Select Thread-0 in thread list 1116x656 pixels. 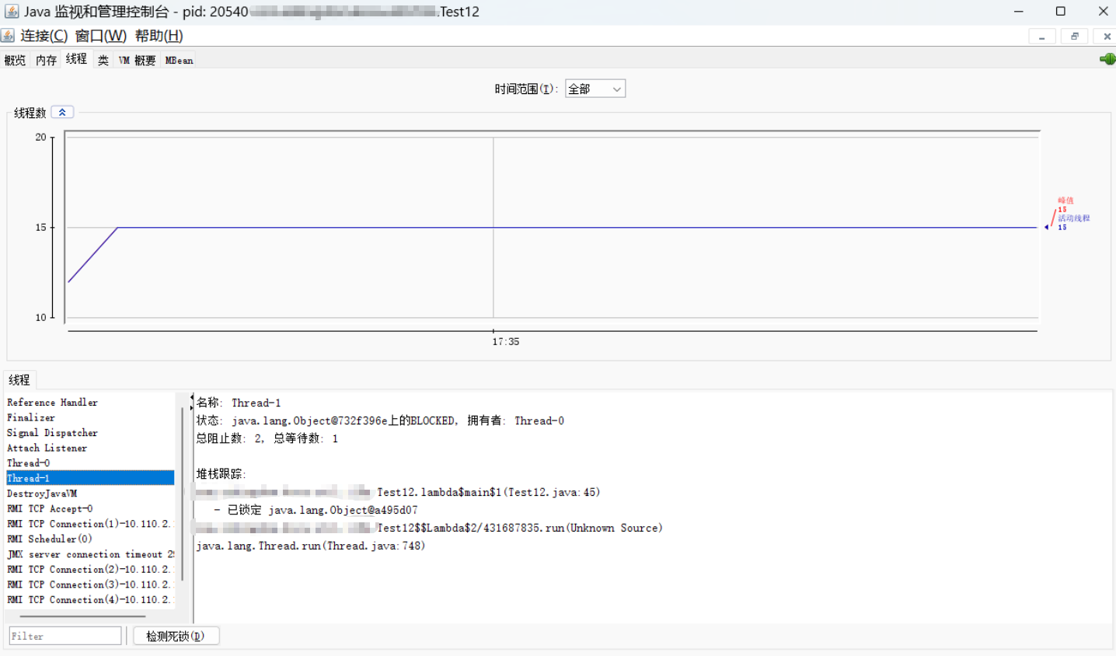click(90, 463)
